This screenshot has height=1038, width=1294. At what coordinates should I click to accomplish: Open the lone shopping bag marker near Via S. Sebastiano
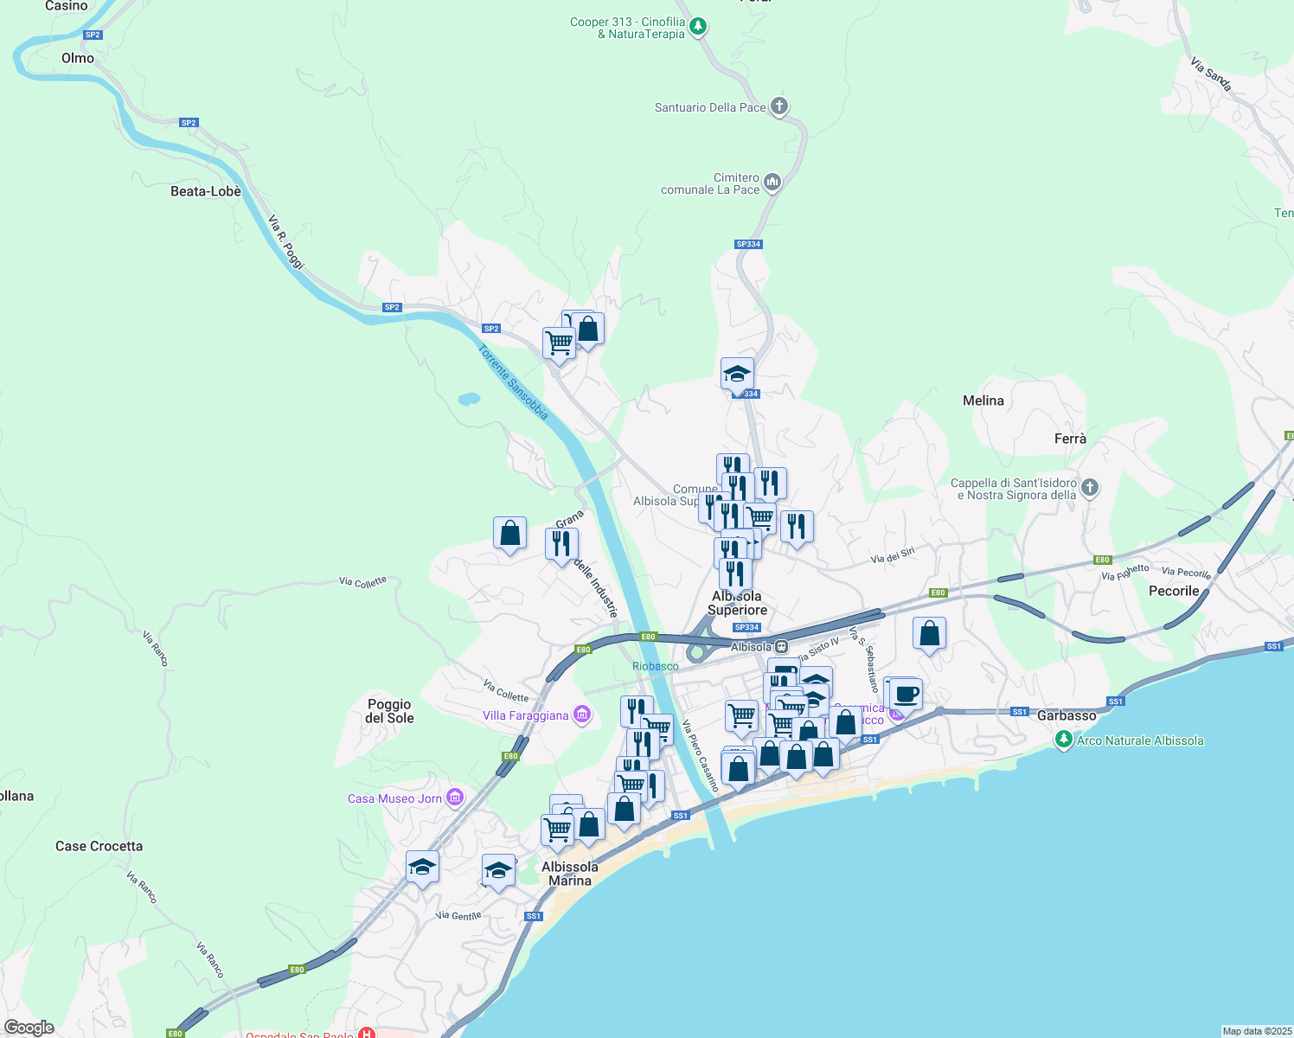click(929, 632)
